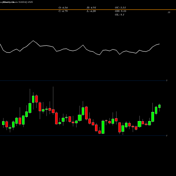Select the close value C: 4.79

pyautogui.click(x=63, y=11)
